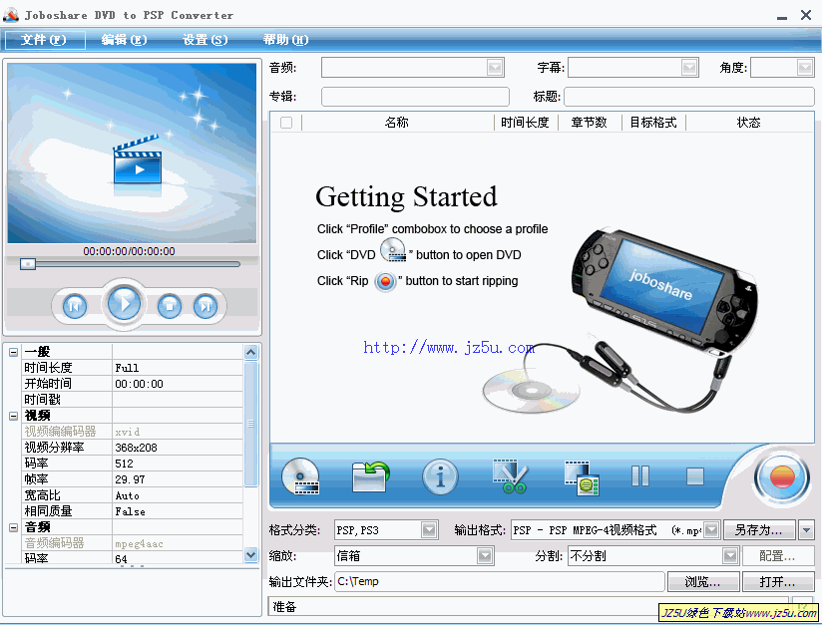822x625 pixels.
Task: Open the 字幕 subtitle dropdown
Action: click(689, 68)
